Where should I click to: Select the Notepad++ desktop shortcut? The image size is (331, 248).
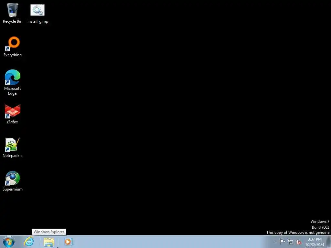pos(13,147)
